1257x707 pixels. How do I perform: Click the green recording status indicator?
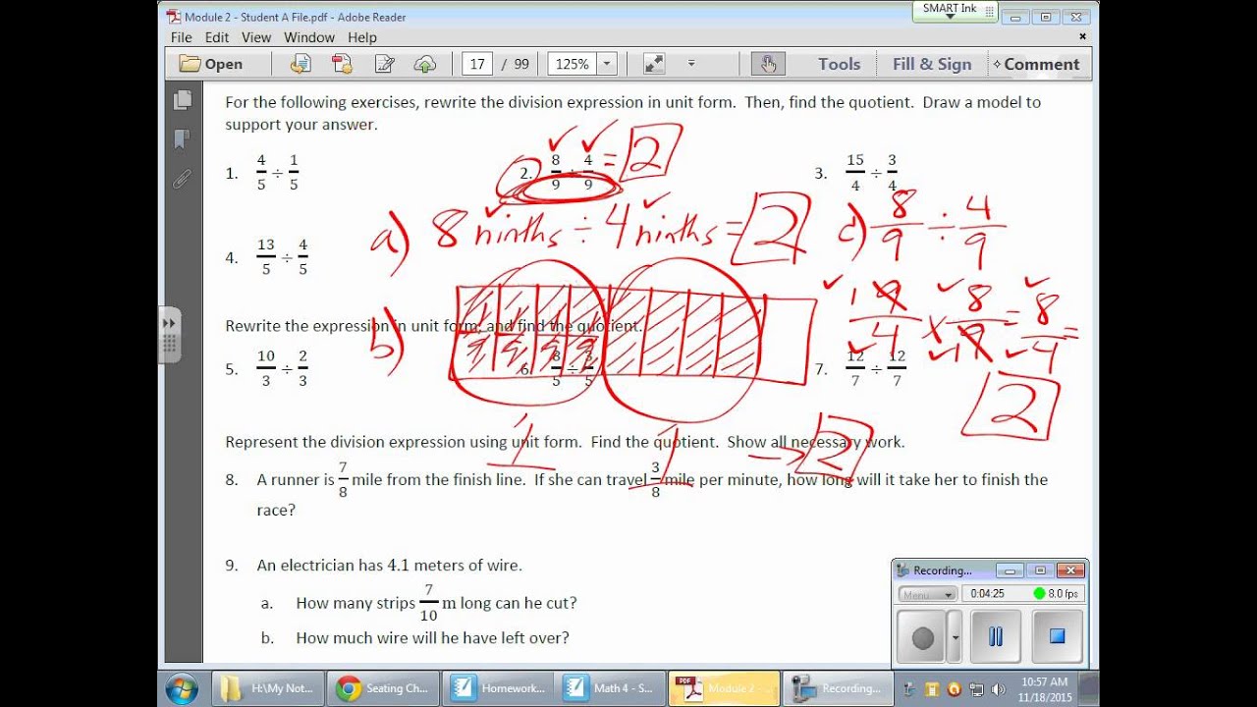1039,593
